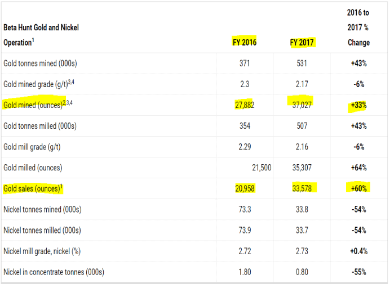This screenshot has width=390, height=284.
Task: Click the -55% nickel concentrate change value
Action: 358,272
